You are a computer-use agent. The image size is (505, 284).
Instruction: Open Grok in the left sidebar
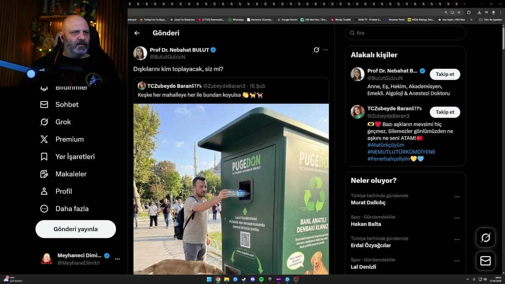coord(55,122)
